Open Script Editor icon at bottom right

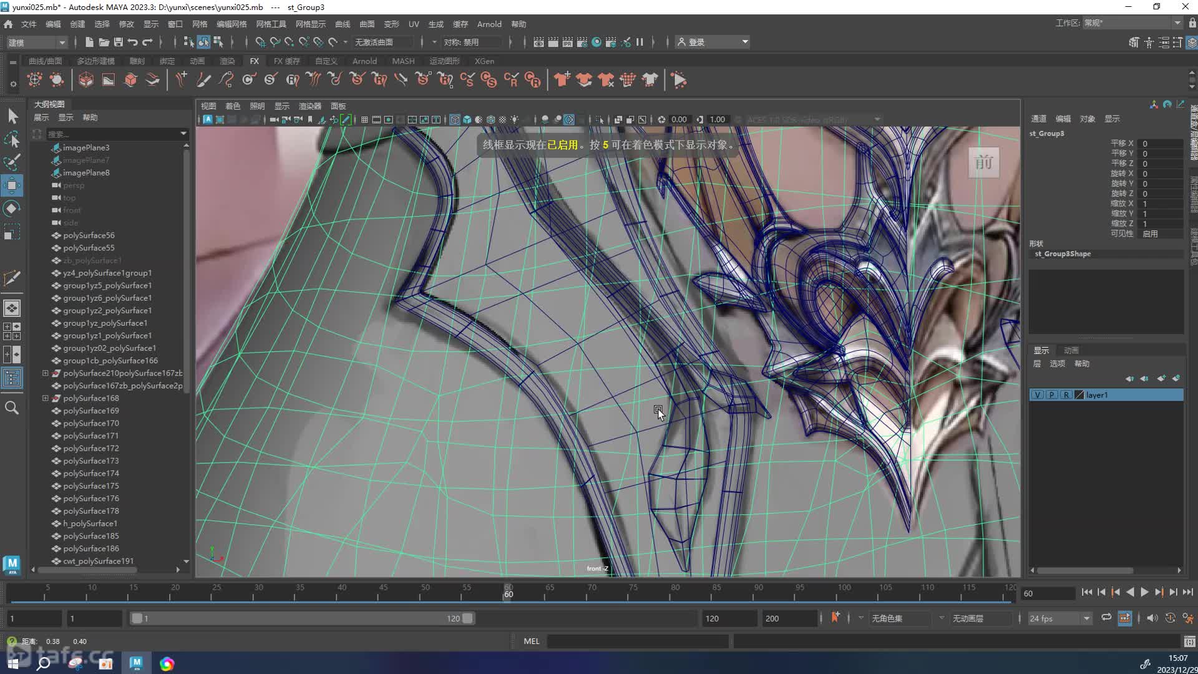click(1189, 641)
